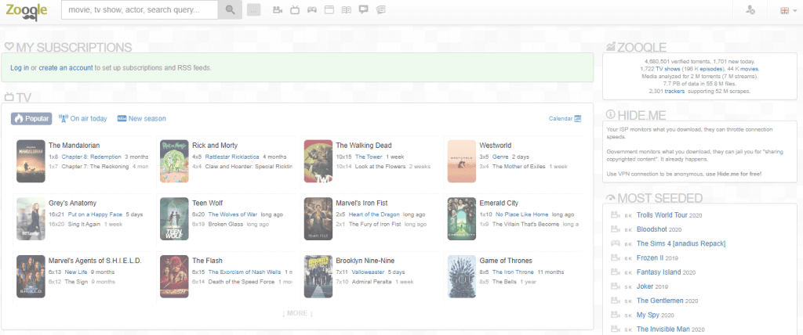Click Rick and Morty poster thumbnail

tap(174, 161)
